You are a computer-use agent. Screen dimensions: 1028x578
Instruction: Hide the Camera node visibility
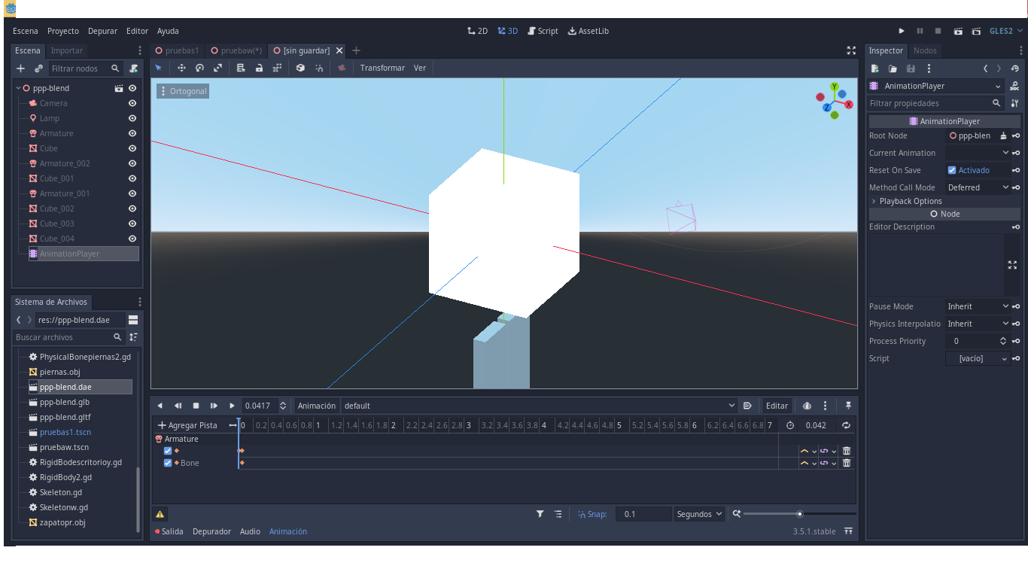click(x=132, y=103)
